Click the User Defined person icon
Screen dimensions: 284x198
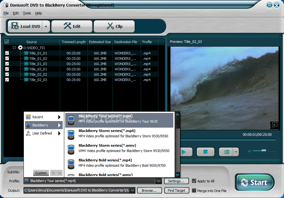[x=28, y=133]
